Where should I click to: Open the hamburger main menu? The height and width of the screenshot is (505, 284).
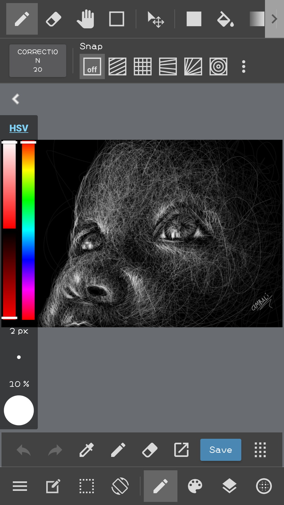point(20,486)
